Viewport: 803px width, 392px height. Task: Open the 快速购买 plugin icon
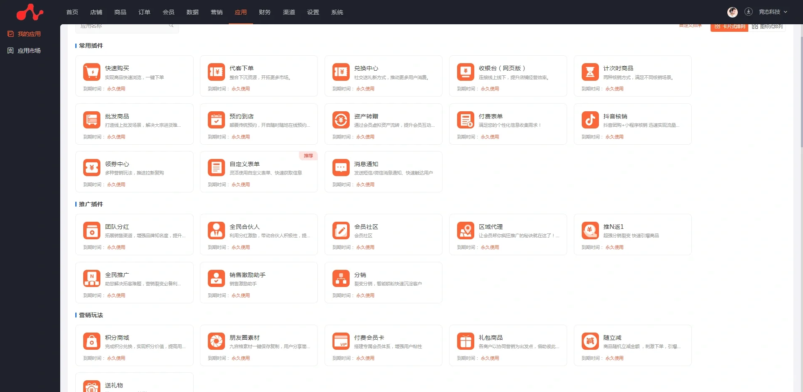(92, 72)
